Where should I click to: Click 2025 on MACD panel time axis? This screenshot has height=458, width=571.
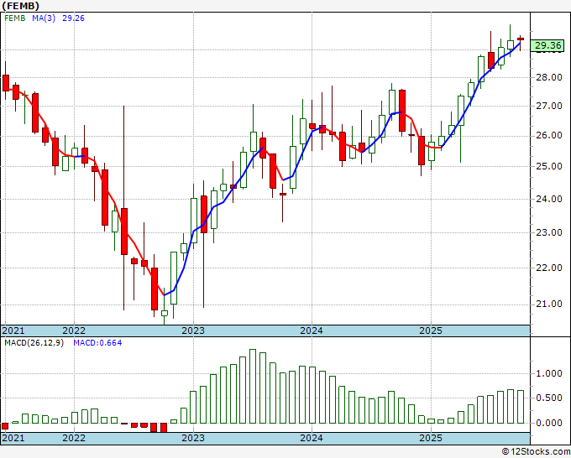[x=431, y=438]
